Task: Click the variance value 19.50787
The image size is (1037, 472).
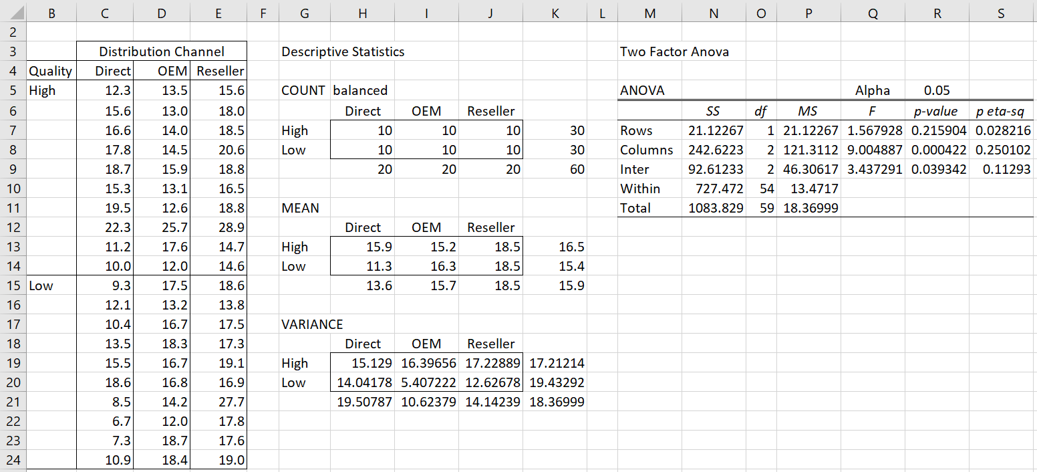Action: pos(362,402)
